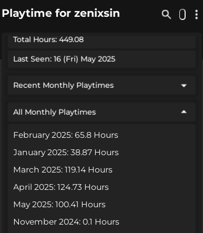Select the Total Hours 449.08 row
Screen dimensions: 203x233
coord(101,42)
